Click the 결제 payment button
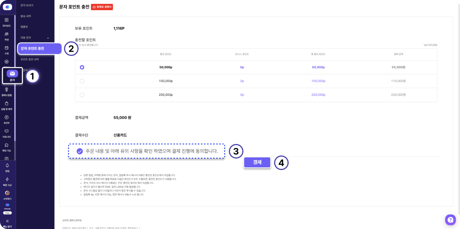Image resolution: width=460 pixels, height=229 pixels. tap(257, 162)
